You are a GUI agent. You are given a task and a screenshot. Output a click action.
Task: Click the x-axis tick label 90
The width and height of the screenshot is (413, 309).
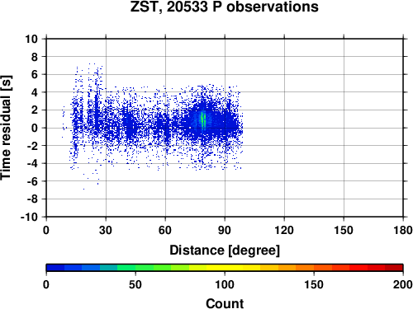225,230
